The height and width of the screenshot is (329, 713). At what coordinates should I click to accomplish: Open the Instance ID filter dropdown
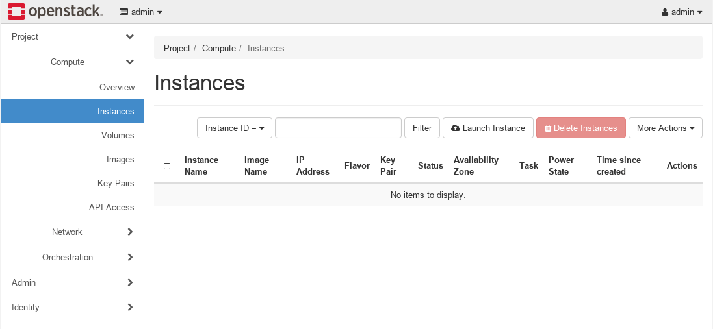[x=235, y=128]
